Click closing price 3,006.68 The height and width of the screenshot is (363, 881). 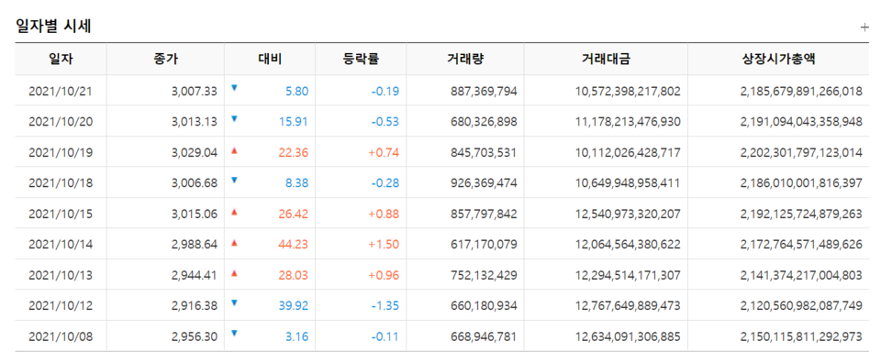point(195,183)
